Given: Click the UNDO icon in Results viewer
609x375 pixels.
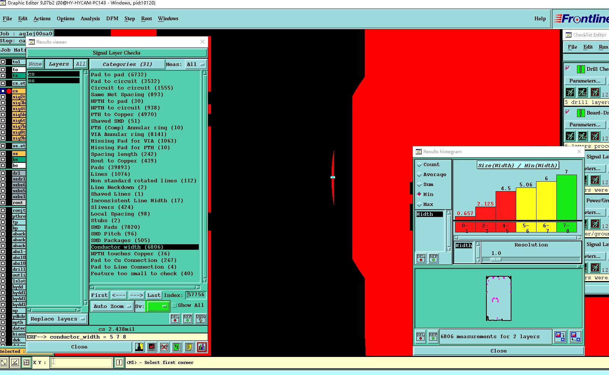Looking at the screenshot, I should 201,318.
